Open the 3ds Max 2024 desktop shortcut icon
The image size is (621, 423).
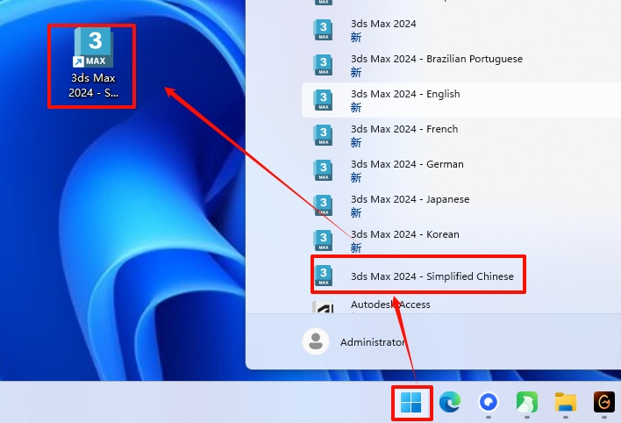[92, 49]
